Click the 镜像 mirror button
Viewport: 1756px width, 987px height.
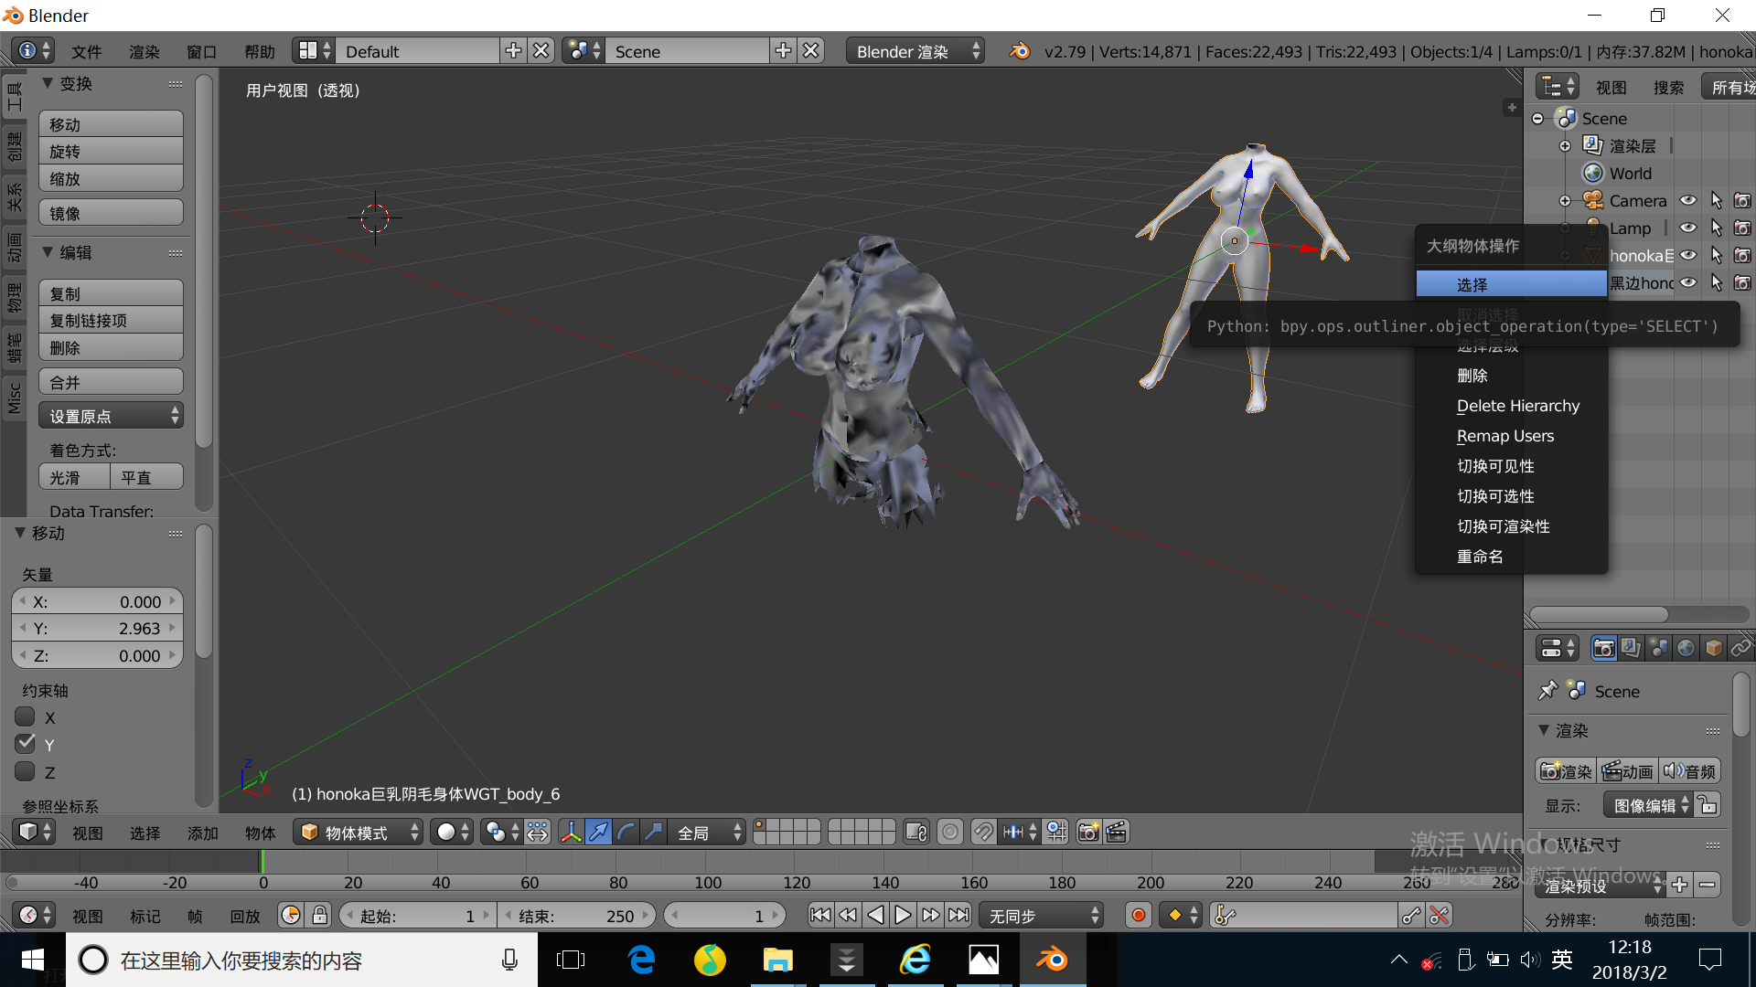coord(111,213)
